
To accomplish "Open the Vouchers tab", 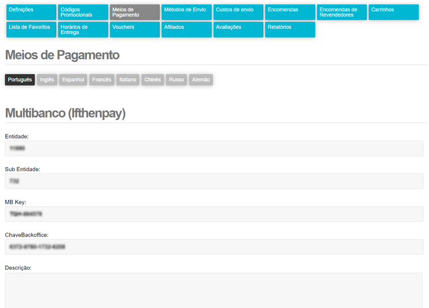I will (x=135, y=30).
